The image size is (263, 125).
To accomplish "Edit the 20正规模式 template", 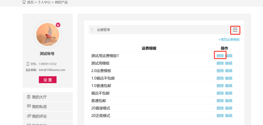I will tap(229, 115).
